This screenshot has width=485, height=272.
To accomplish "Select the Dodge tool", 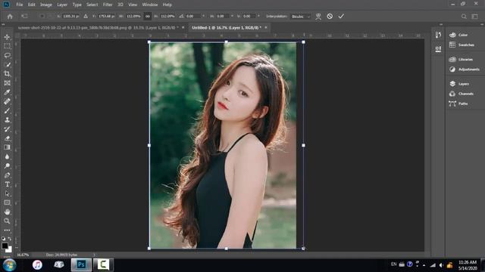I will tap(7, 166).
